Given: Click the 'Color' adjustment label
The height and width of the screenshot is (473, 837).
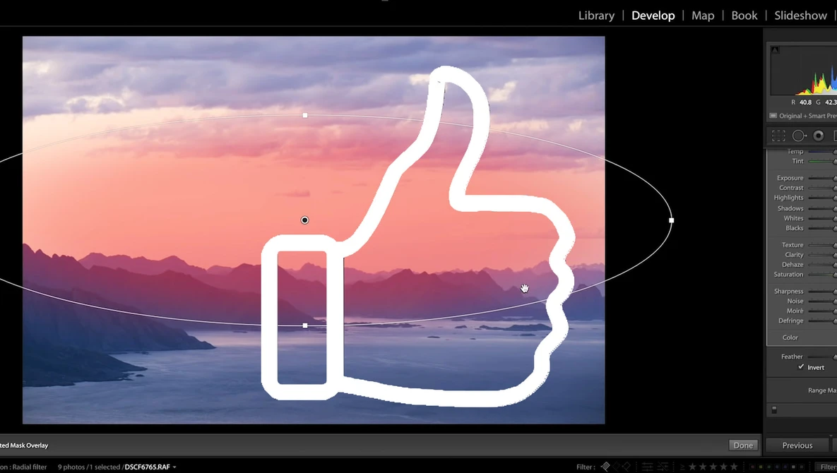Looking at the screenshot, I should click(790, 337).
